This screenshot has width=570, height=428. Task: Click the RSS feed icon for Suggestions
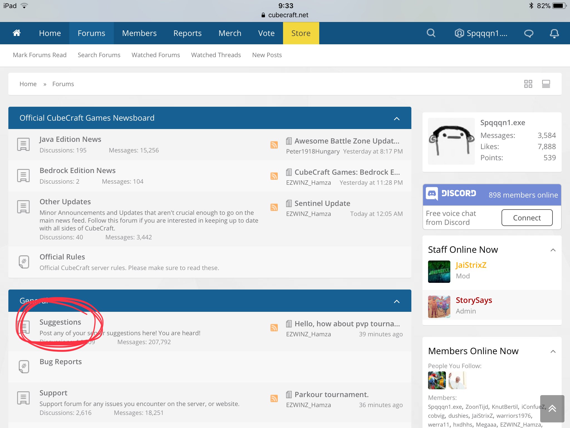[274, 327]
